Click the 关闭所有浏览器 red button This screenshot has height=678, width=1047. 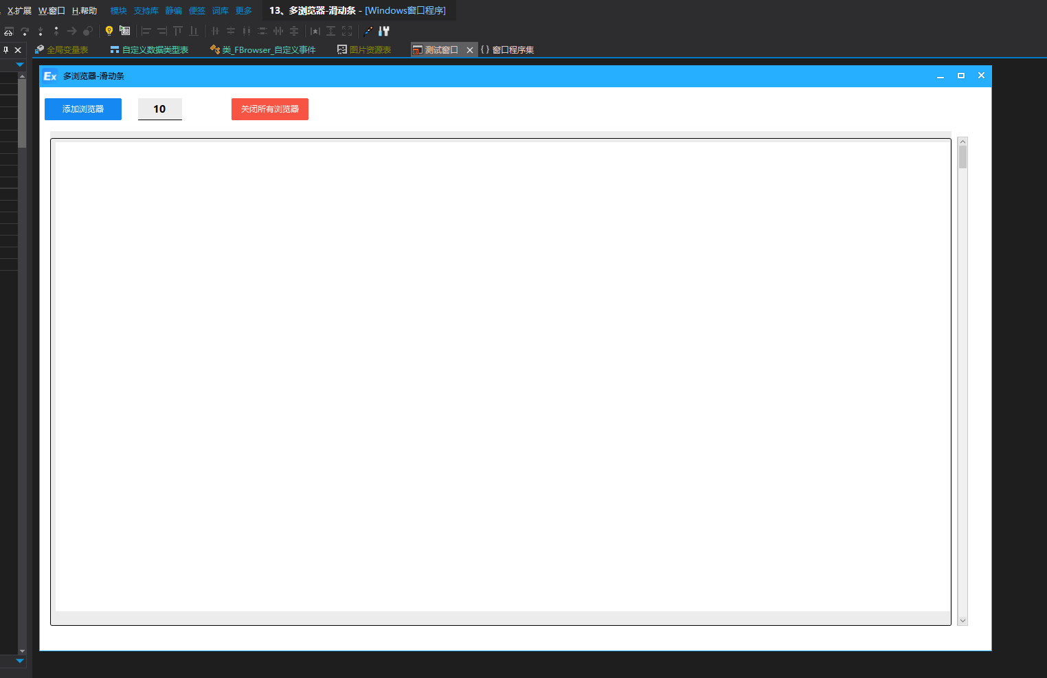point(270,109)
